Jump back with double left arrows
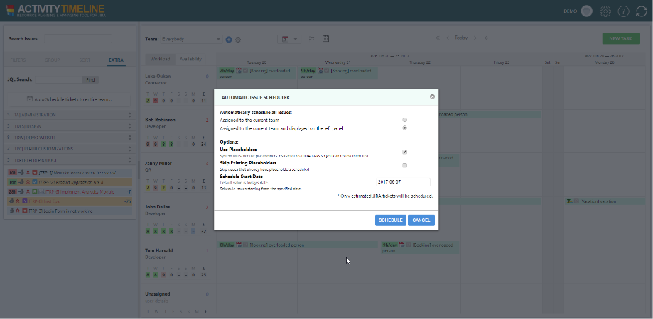The height and width of the screenshot is (319, 653). coord(436,38)
